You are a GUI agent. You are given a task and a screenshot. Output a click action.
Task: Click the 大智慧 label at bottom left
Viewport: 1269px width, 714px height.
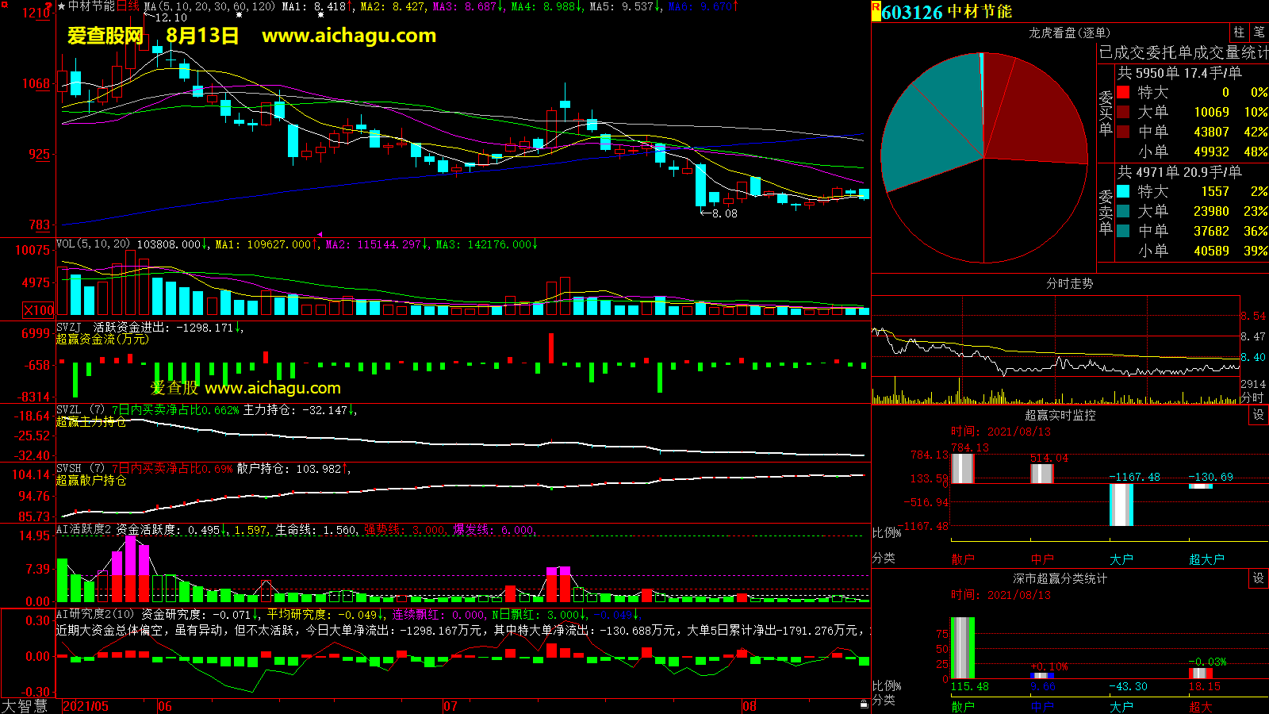(25, 706)
